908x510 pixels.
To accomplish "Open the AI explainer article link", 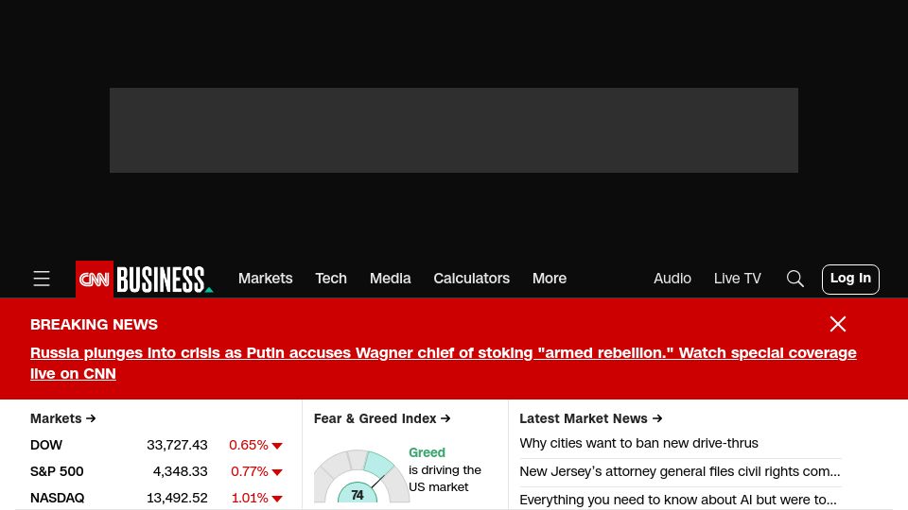I will (x=678, y=500).
